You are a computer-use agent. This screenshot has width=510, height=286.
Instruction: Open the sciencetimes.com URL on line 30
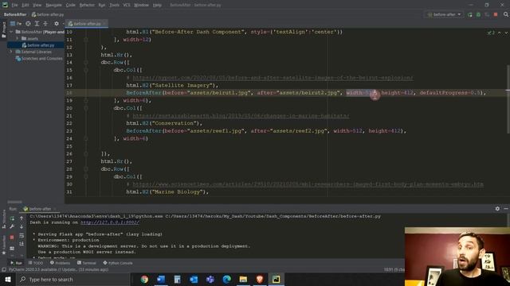click(308, 184)
